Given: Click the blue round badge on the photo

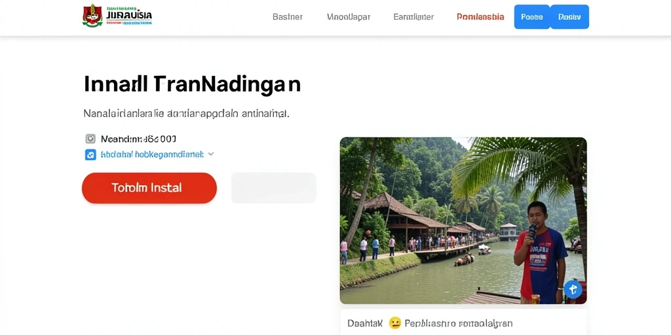Looking at the screenshot, I should [x=573, y=289].
